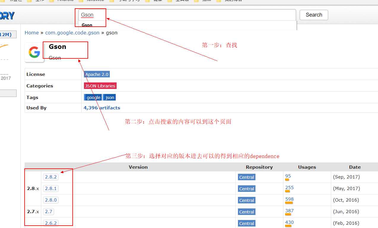This screenshot has height=228, width=378.
Task: Click the Categories row label
Action: click(x=40, y=86)
